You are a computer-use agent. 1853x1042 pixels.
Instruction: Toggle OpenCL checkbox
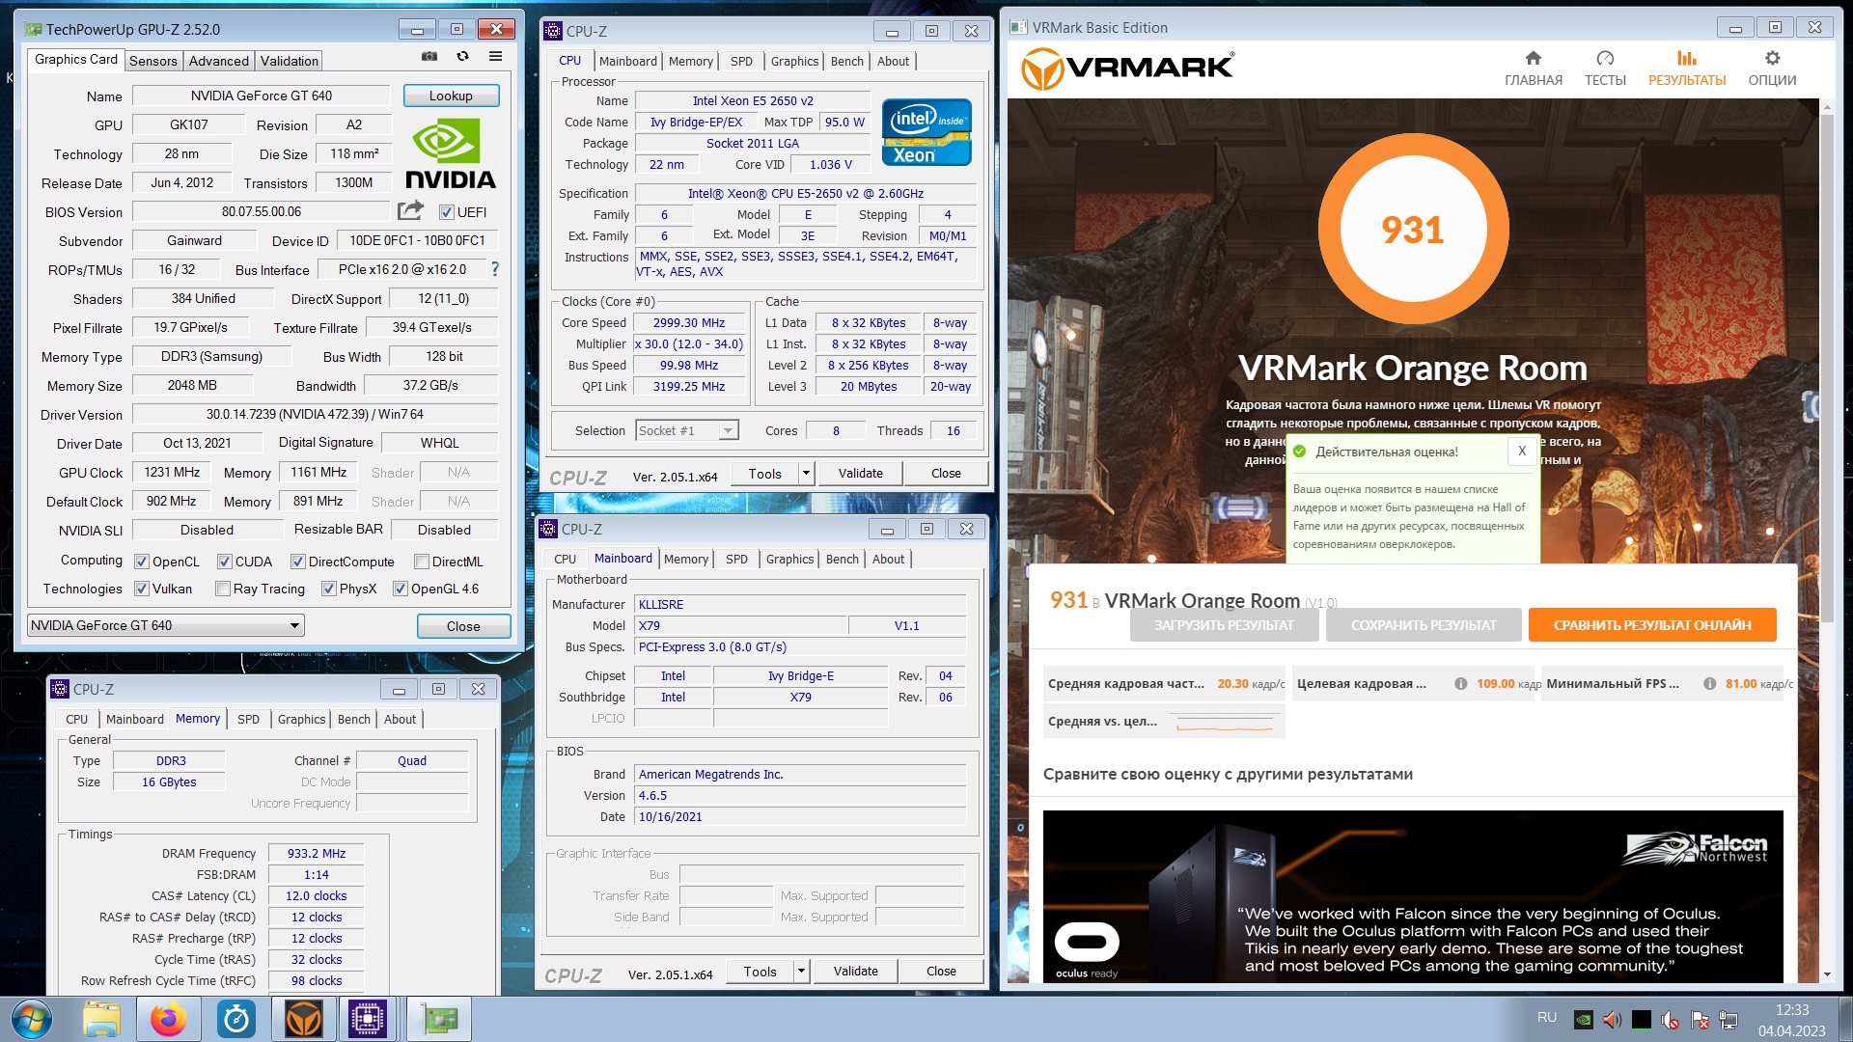(142, 562)
